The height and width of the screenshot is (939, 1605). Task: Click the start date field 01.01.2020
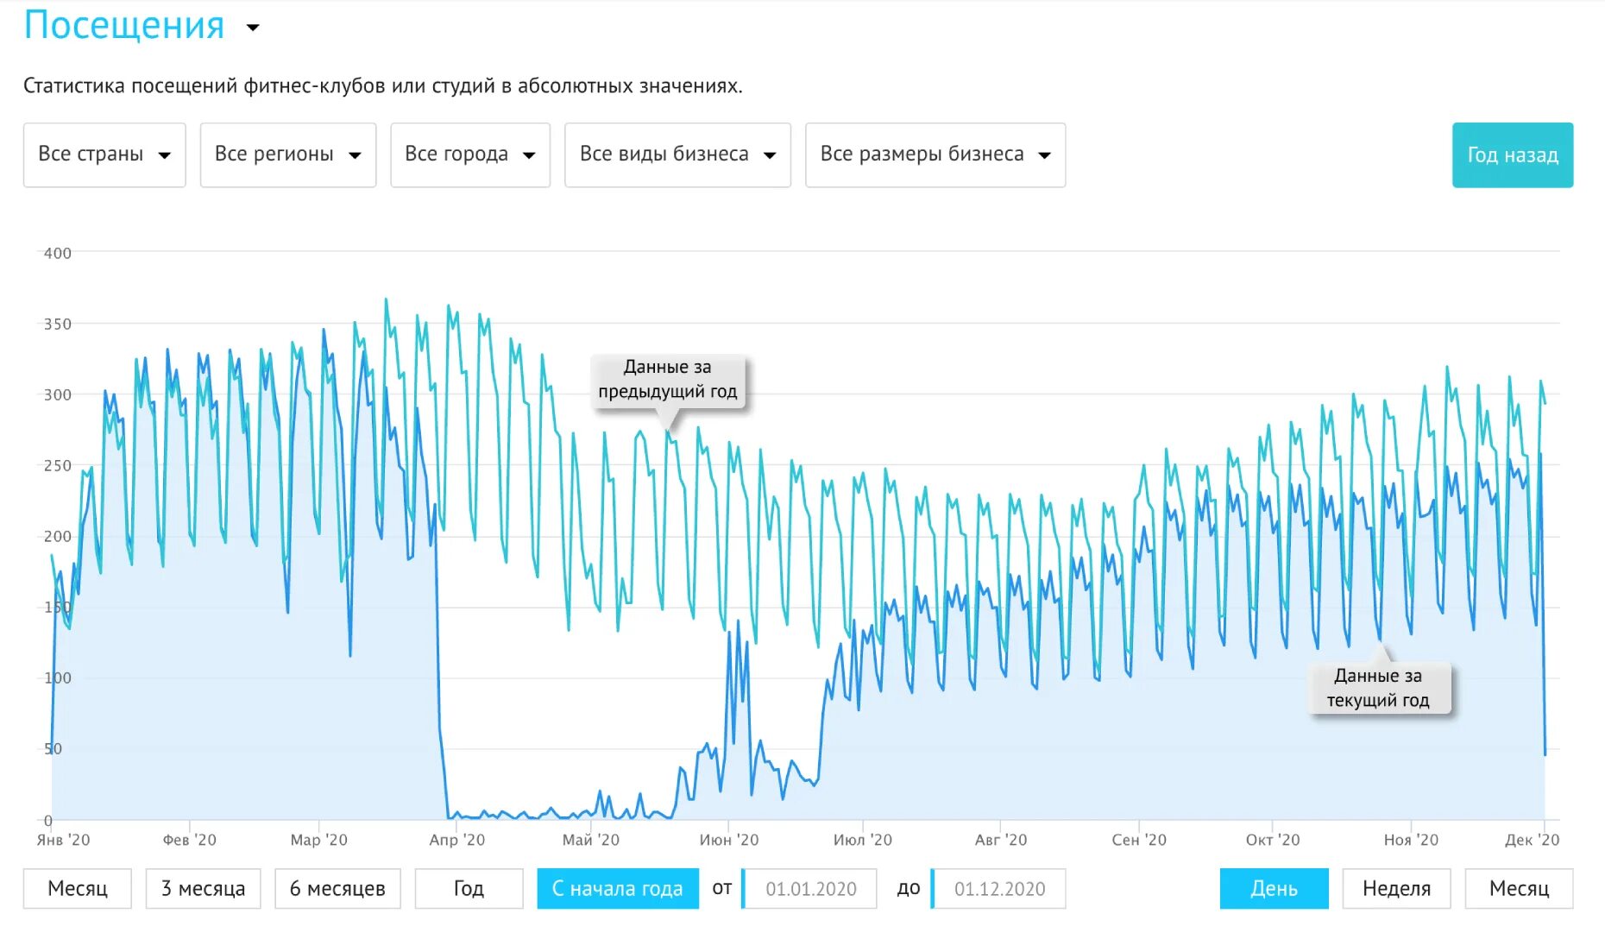(x=809, y=889)
